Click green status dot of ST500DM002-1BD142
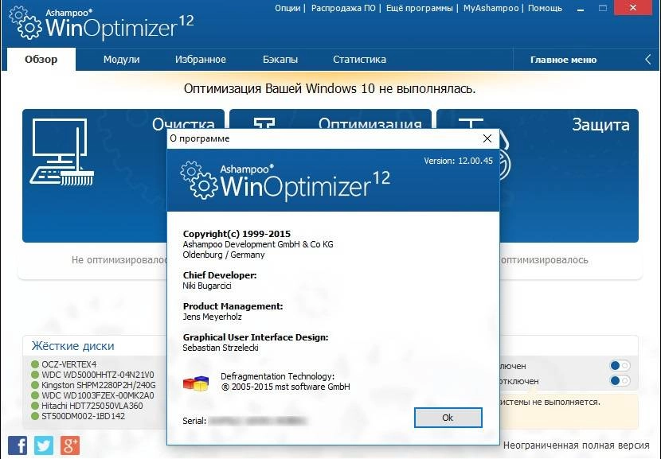 tap(35, 416)
